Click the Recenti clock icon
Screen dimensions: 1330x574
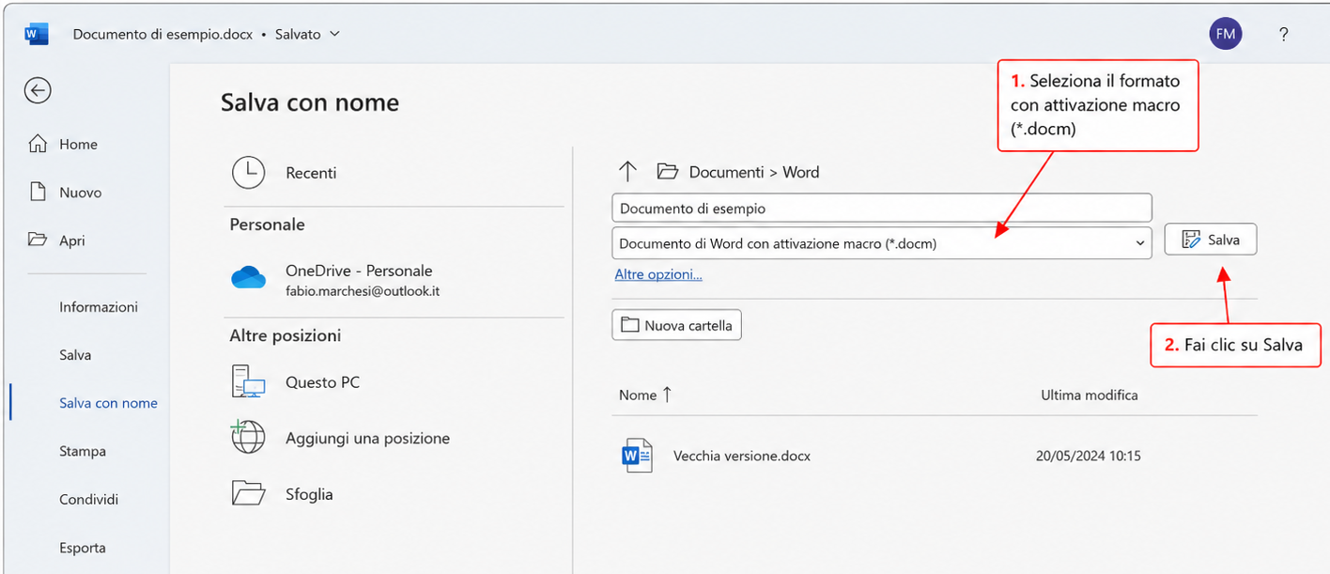coord(248,172)
